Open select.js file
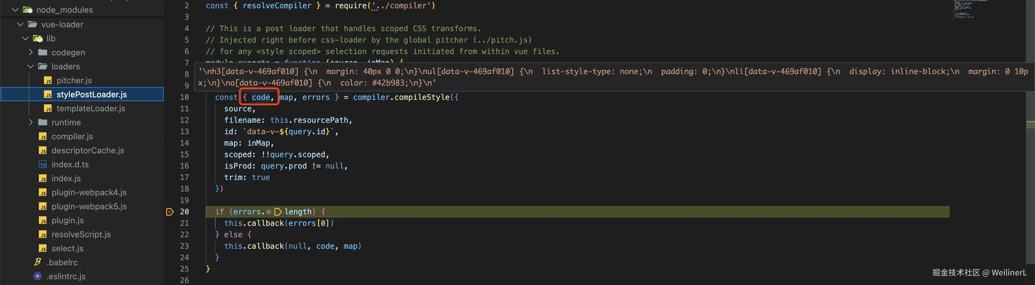The height and width of the screenshot is (285, 1035). coord(68,248)
